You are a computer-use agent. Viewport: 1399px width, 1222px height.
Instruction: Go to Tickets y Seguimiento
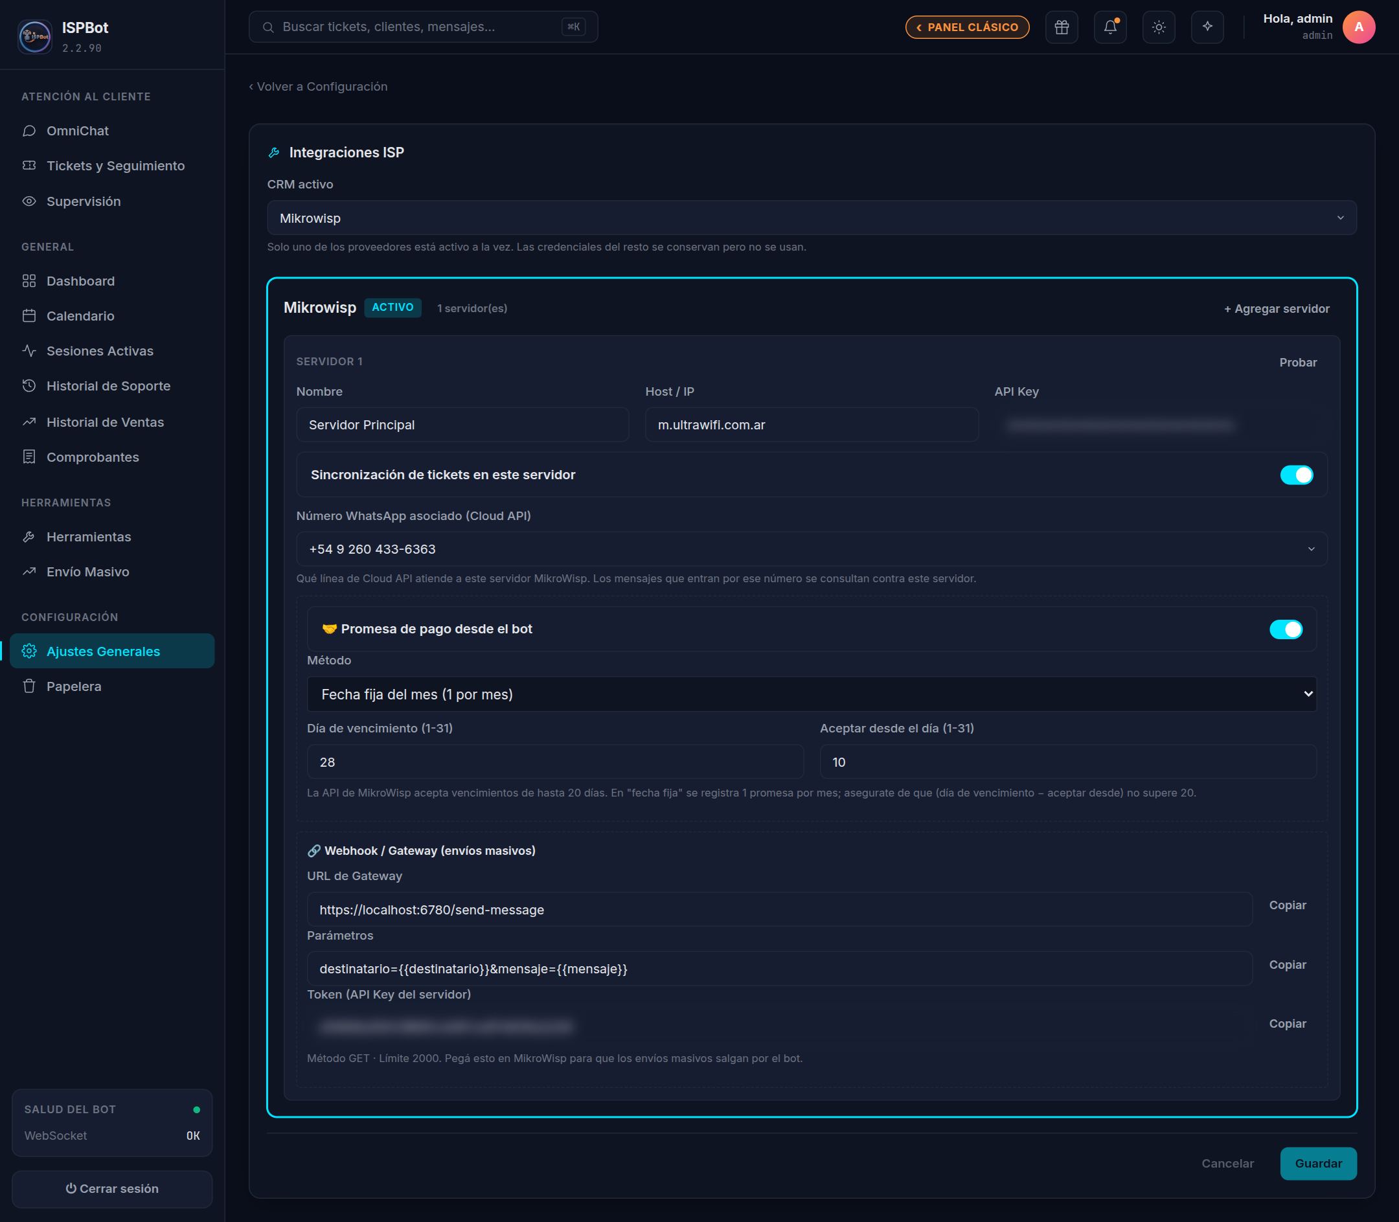coord(112,166)
